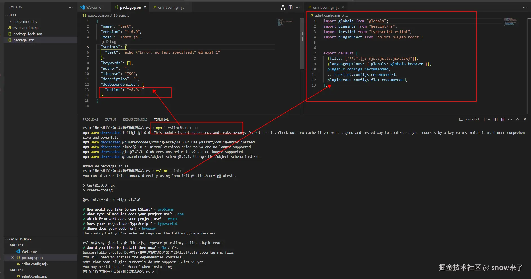Click the JSON braces icon on package.json tab
Image resolution: width=531 pixels, height=279 pixels.
pyautogui.click(x=116, y=7)
